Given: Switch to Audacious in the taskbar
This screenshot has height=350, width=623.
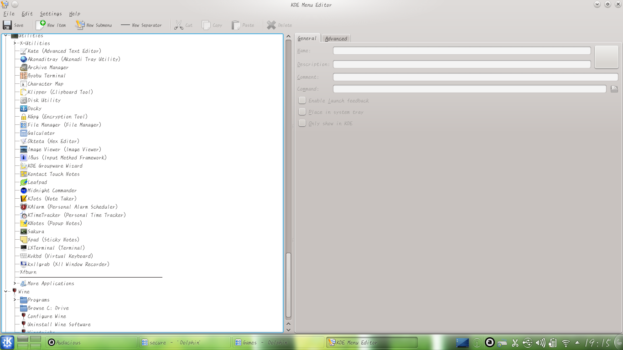Looking at the screenshot, I should tap(91, 343).
